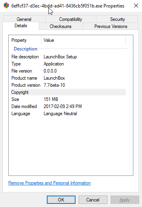Click the LaunchBox cube icon in title bar
Viewport: 142px width, 207px height.
point(6,6)
